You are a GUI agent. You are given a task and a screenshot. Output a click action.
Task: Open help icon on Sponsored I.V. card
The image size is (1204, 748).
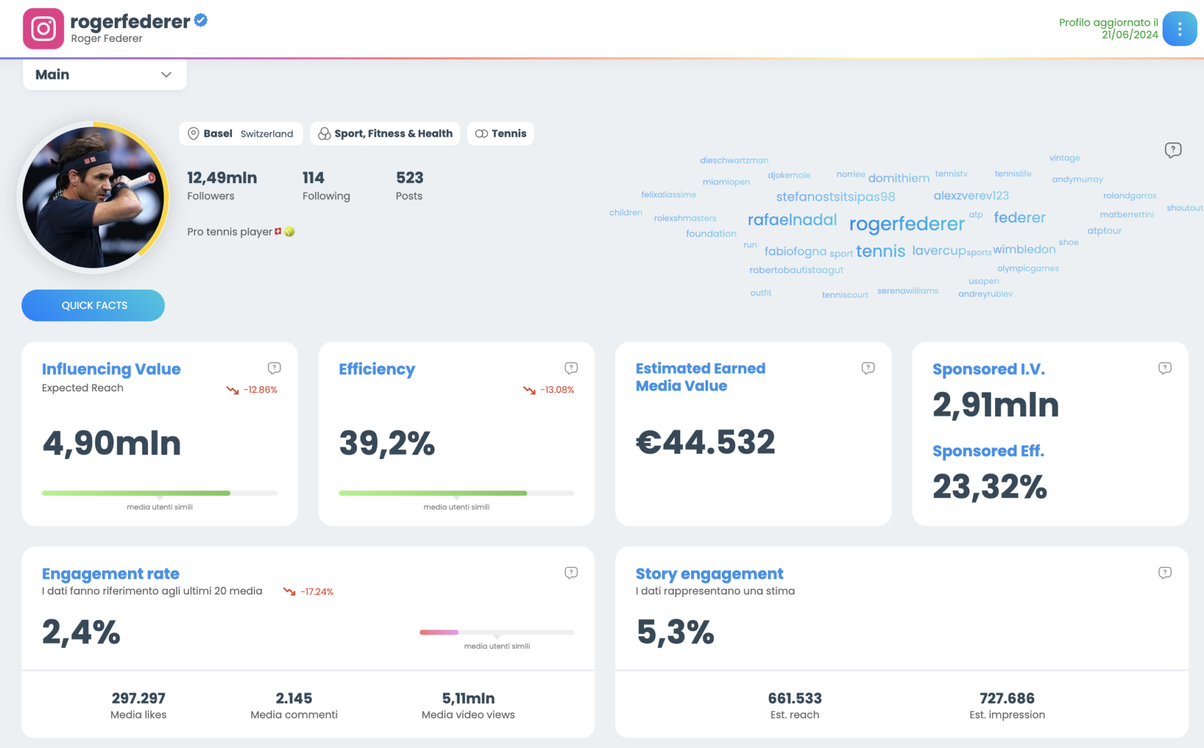point(1164,368)
